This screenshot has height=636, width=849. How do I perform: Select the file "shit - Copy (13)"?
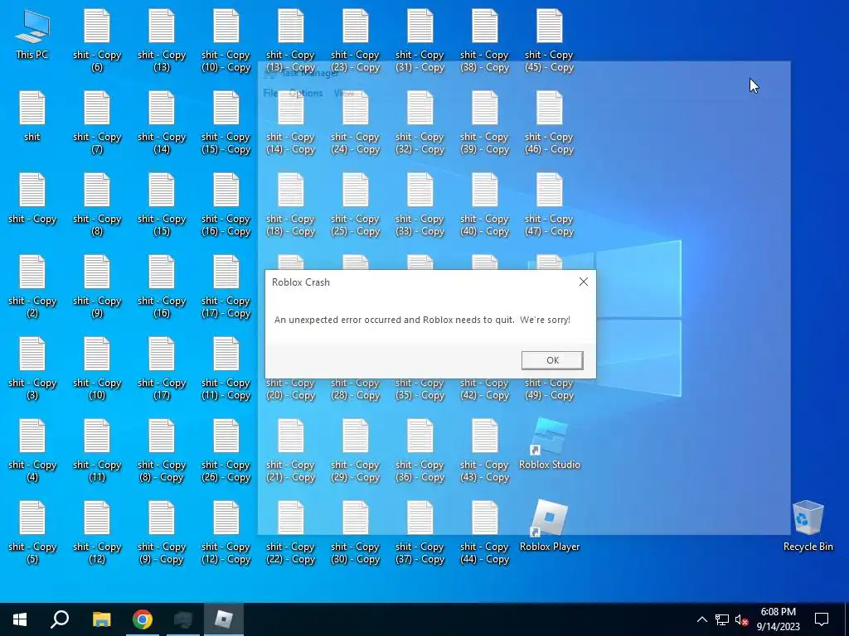point(162,41)
